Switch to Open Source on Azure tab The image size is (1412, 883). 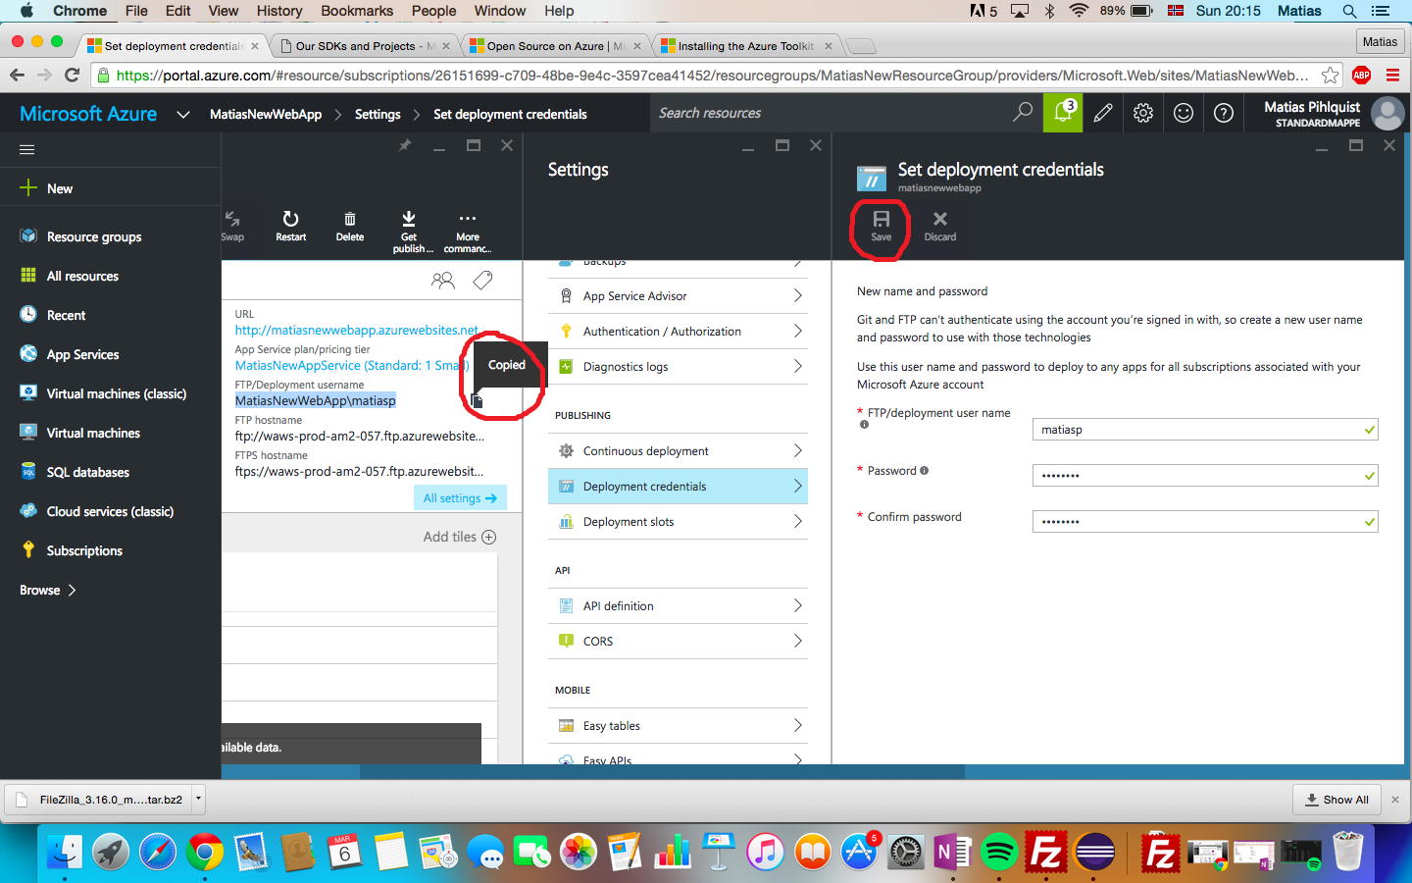pos(554,46)
